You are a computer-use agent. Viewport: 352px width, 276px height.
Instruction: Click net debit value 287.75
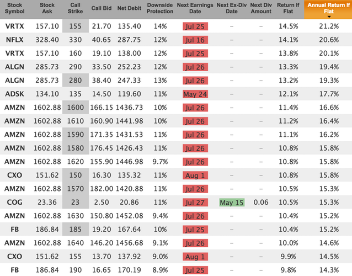pos(129,40)
